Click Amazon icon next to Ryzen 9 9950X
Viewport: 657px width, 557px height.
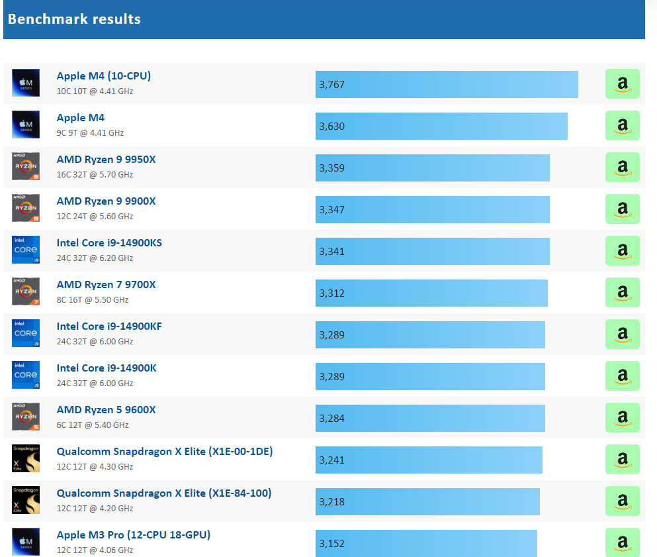tap(622, 168)
